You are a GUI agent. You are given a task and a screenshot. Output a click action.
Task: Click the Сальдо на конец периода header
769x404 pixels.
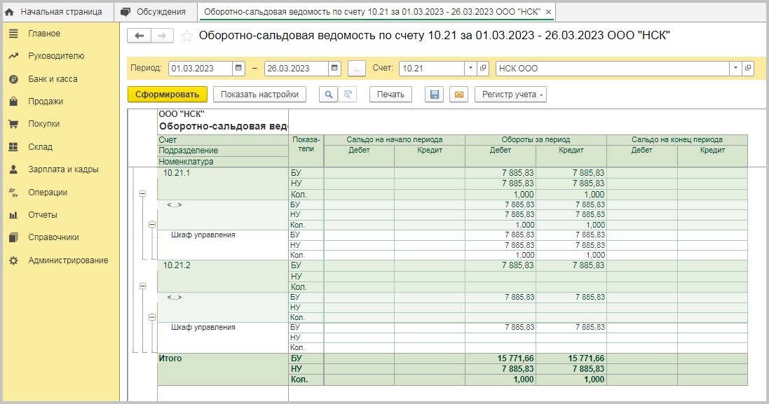tap(676, 139)
